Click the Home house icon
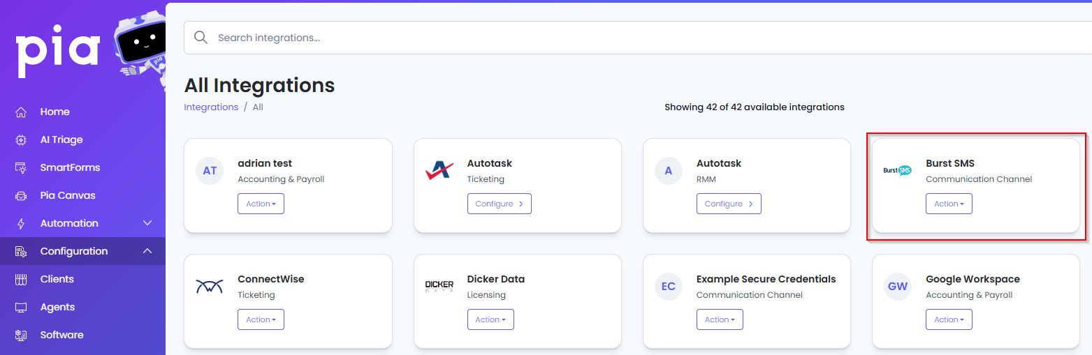Viewport: 1092px width, 355px height. pyautogui.click(x=21, y=112)
